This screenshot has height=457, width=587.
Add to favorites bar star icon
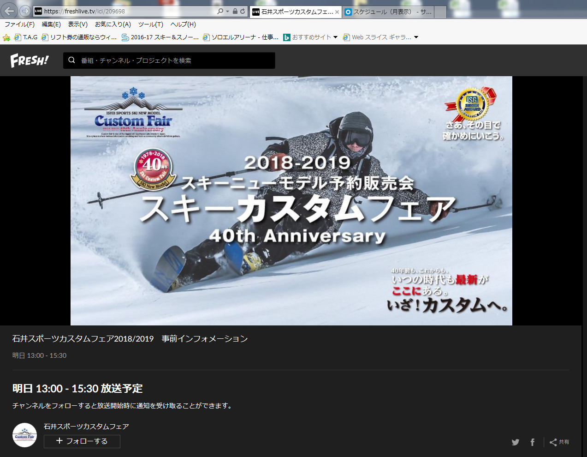click(x=6, y=37)
